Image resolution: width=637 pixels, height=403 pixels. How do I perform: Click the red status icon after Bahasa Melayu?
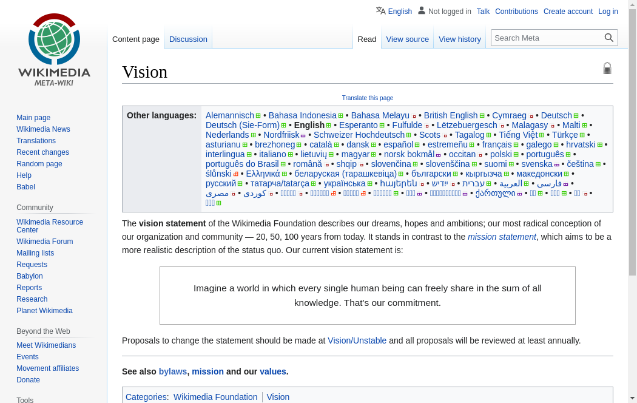click(x=414, y=116)
